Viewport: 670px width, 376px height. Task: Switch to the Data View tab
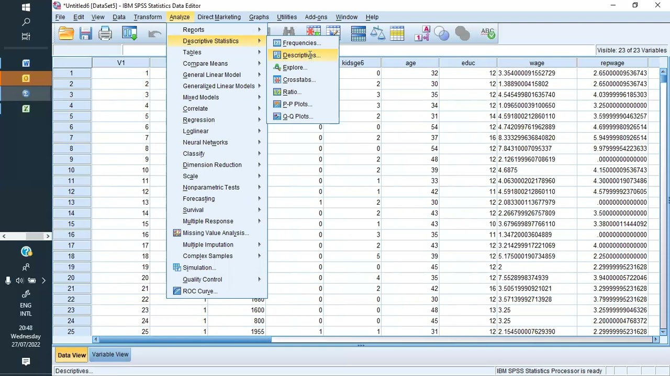pyautogui.click(x=72, y=355)
